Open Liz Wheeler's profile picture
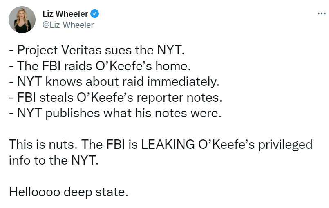Screen dimensions: 329x208 [x=22, y=19]
